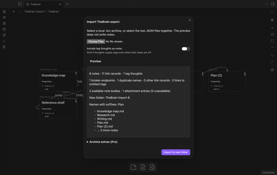Open the quick switcher file icon in ribbon
This screenshot has width=277, height=175.
pos(4,12)
